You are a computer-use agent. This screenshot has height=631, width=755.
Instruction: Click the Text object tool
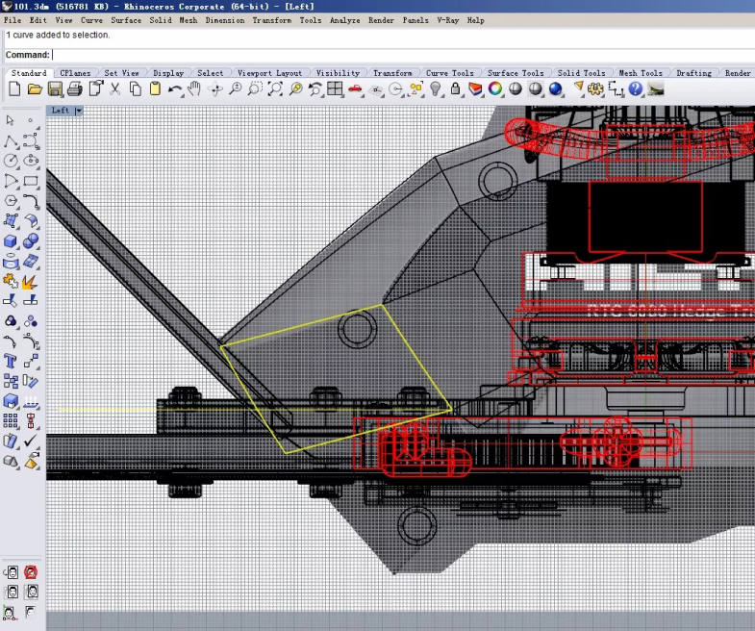pyautogui.click(x=11, y=362)
